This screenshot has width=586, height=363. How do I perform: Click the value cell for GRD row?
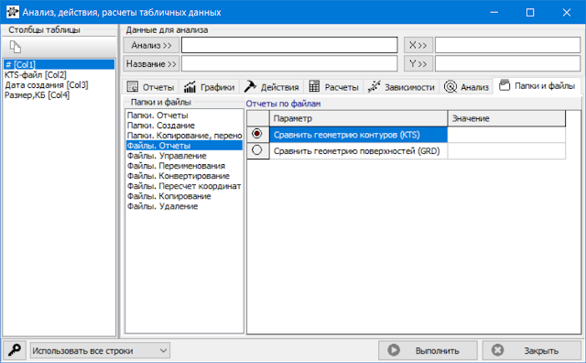coord(506,151)
